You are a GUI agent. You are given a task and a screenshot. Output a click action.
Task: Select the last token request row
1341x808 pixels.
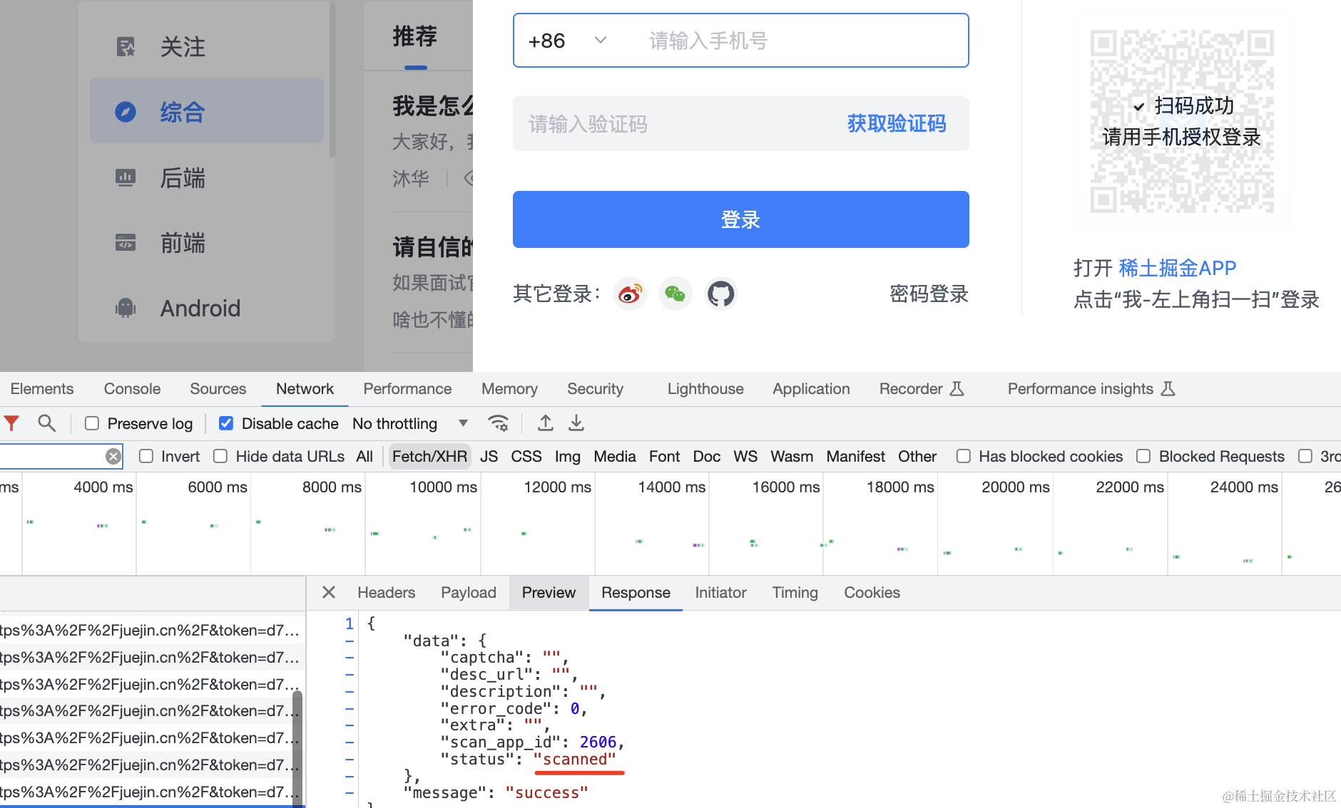coord(151,792)
